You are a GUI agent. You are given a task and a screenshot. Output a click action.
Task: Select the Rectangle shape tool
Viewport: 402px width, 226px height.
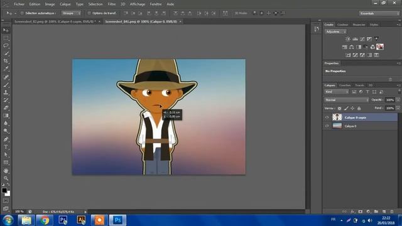tap(6, 163)
